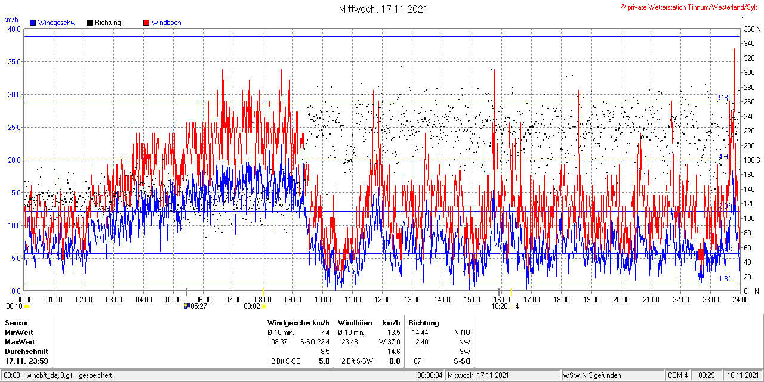Screen dimensions: 764x382
Task: Click the 4 Bft line label
Action: (x=725, y=157)
